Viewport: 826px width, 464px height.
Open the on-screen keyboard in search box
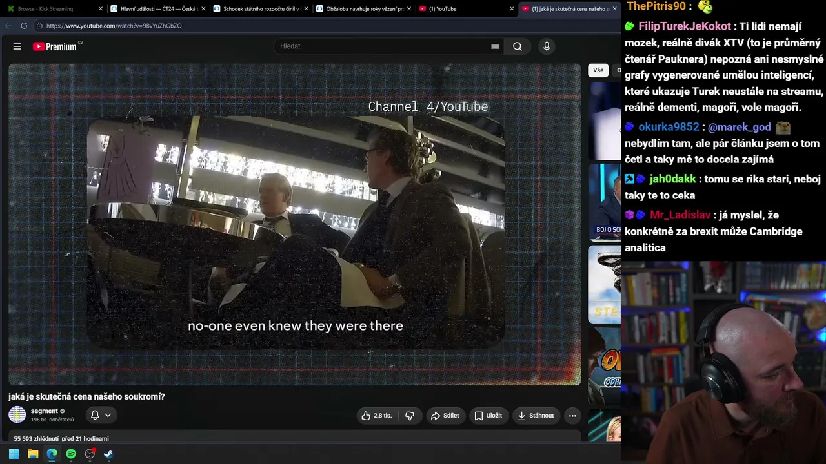495,46
